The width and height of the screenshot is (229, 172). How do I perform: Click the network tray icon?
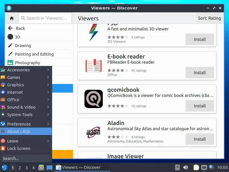click(204, 167)
